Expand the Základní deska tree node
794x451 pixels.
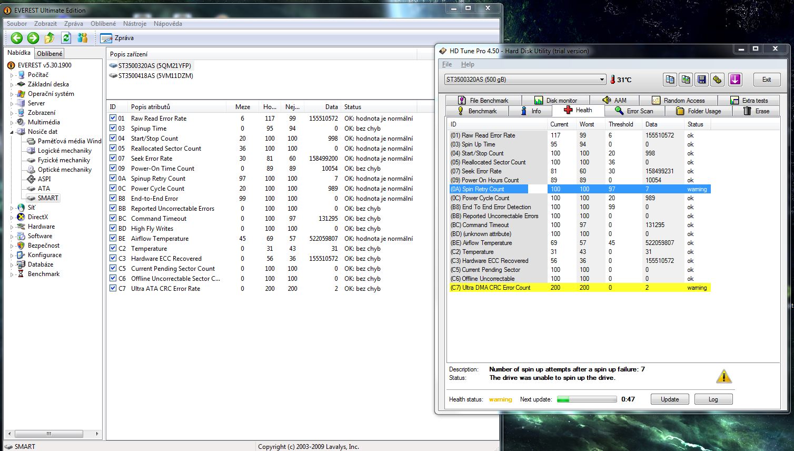12,85
